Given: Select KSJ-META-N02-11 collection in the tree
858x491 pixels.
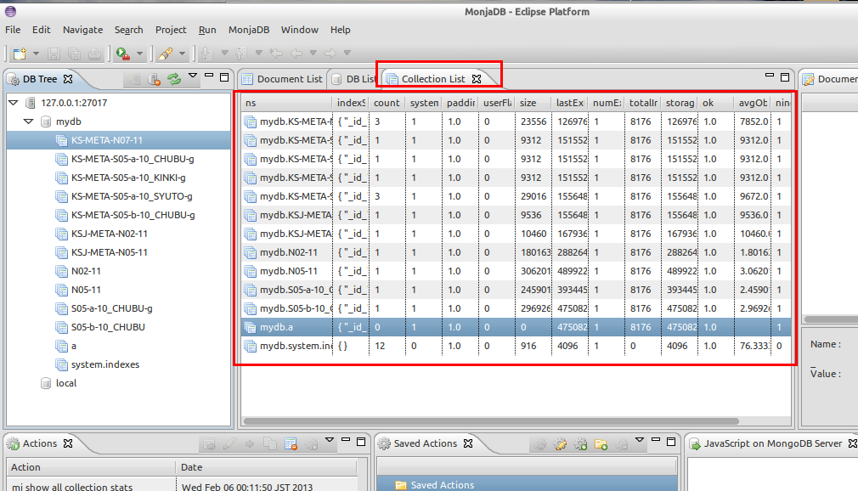Looking at the screenshot, I should pos(109,234).
